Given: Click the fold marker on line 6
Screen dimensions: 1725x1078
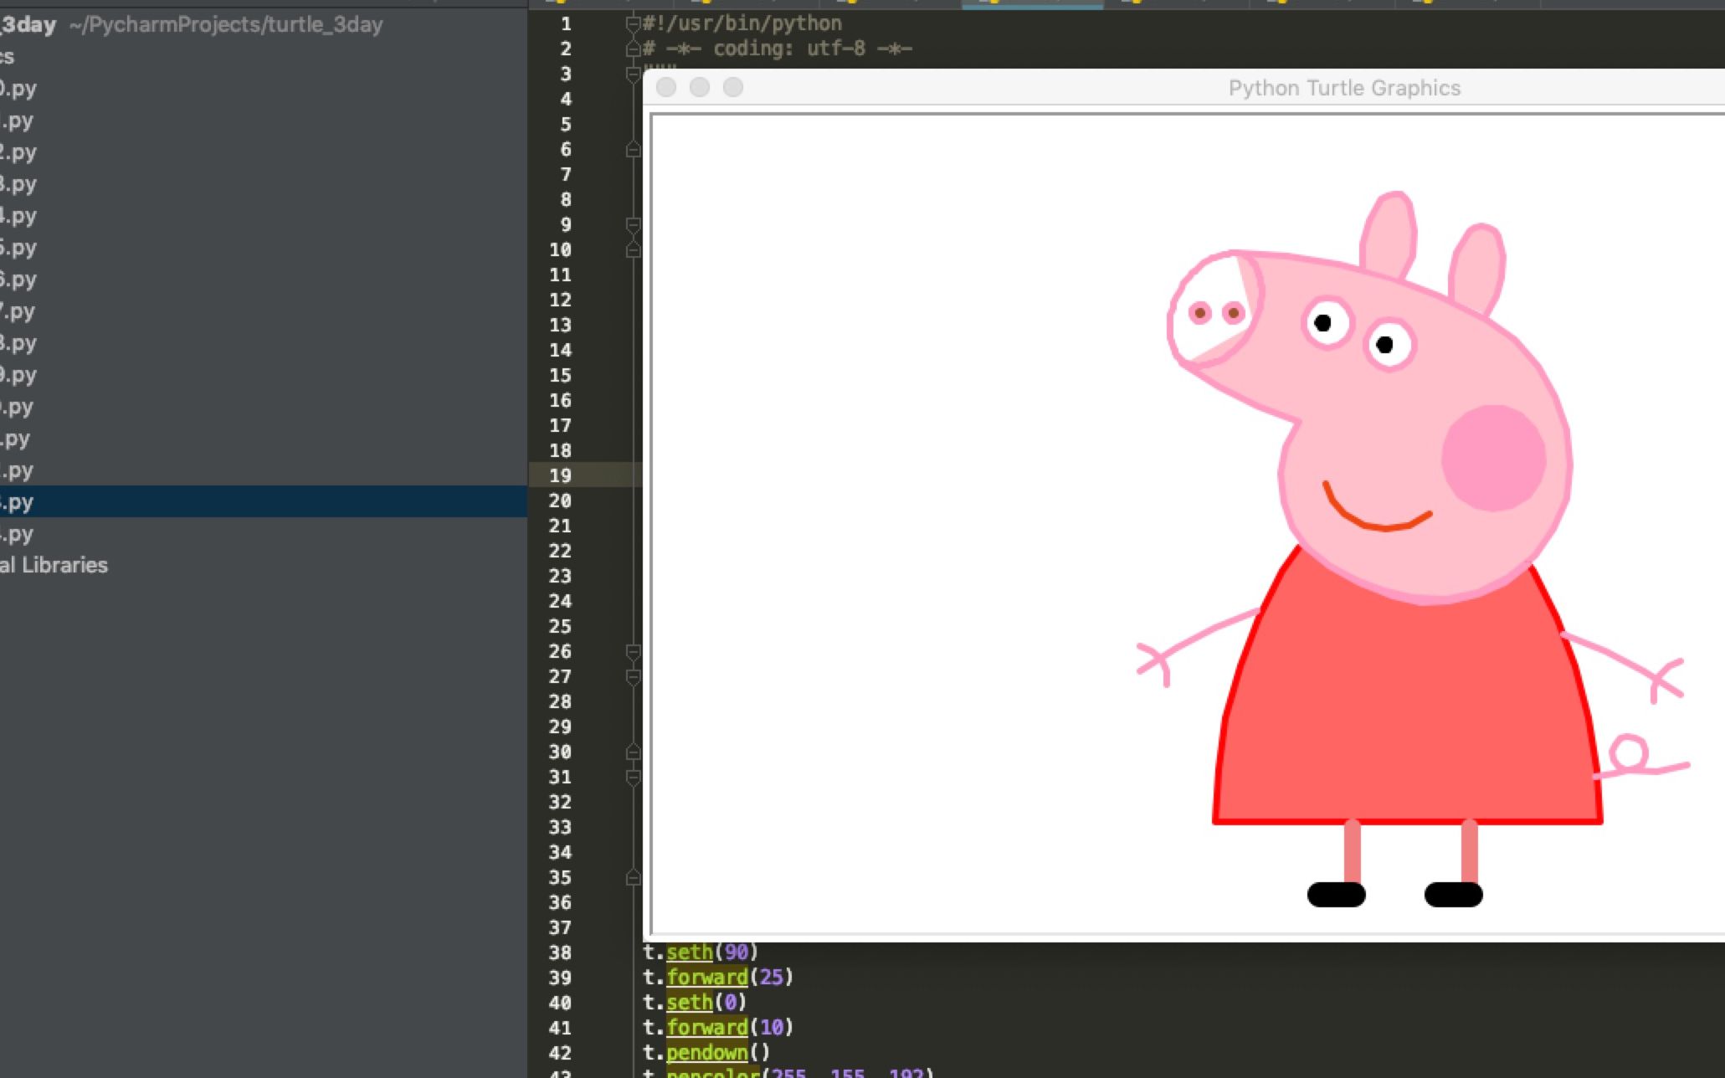Looking at the screenshot, I should click(633, 149).
